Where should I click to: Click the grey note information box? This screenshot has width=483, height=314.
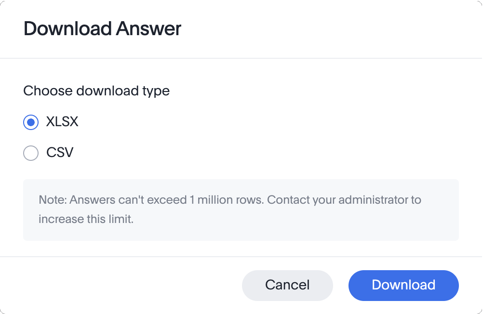pos(241,209)
